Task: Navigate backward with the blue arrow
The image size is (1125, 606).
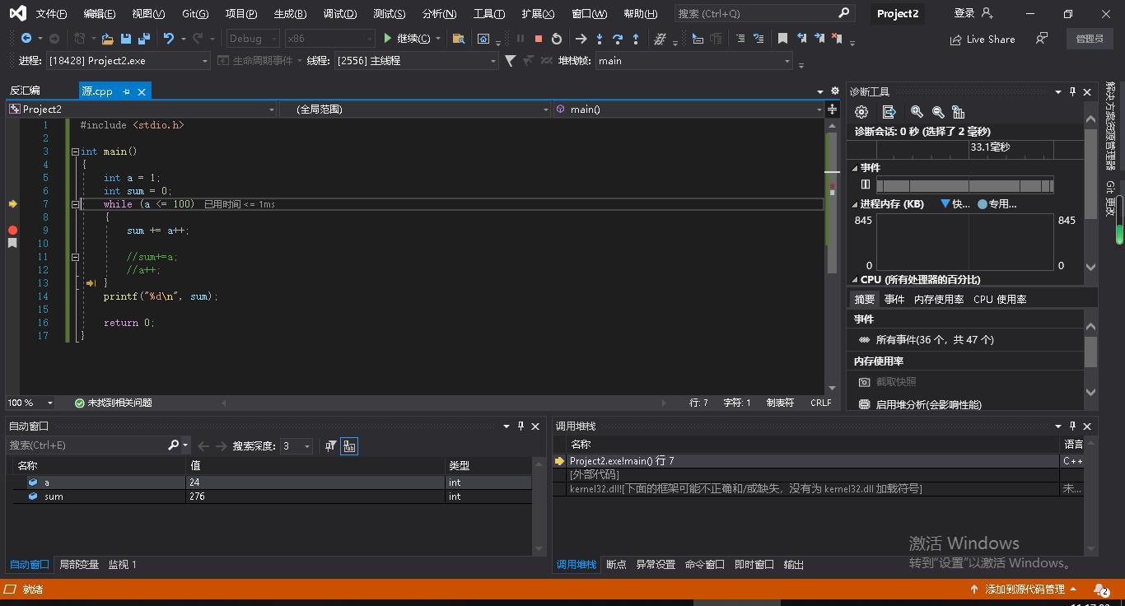Action: click(26, 39)
